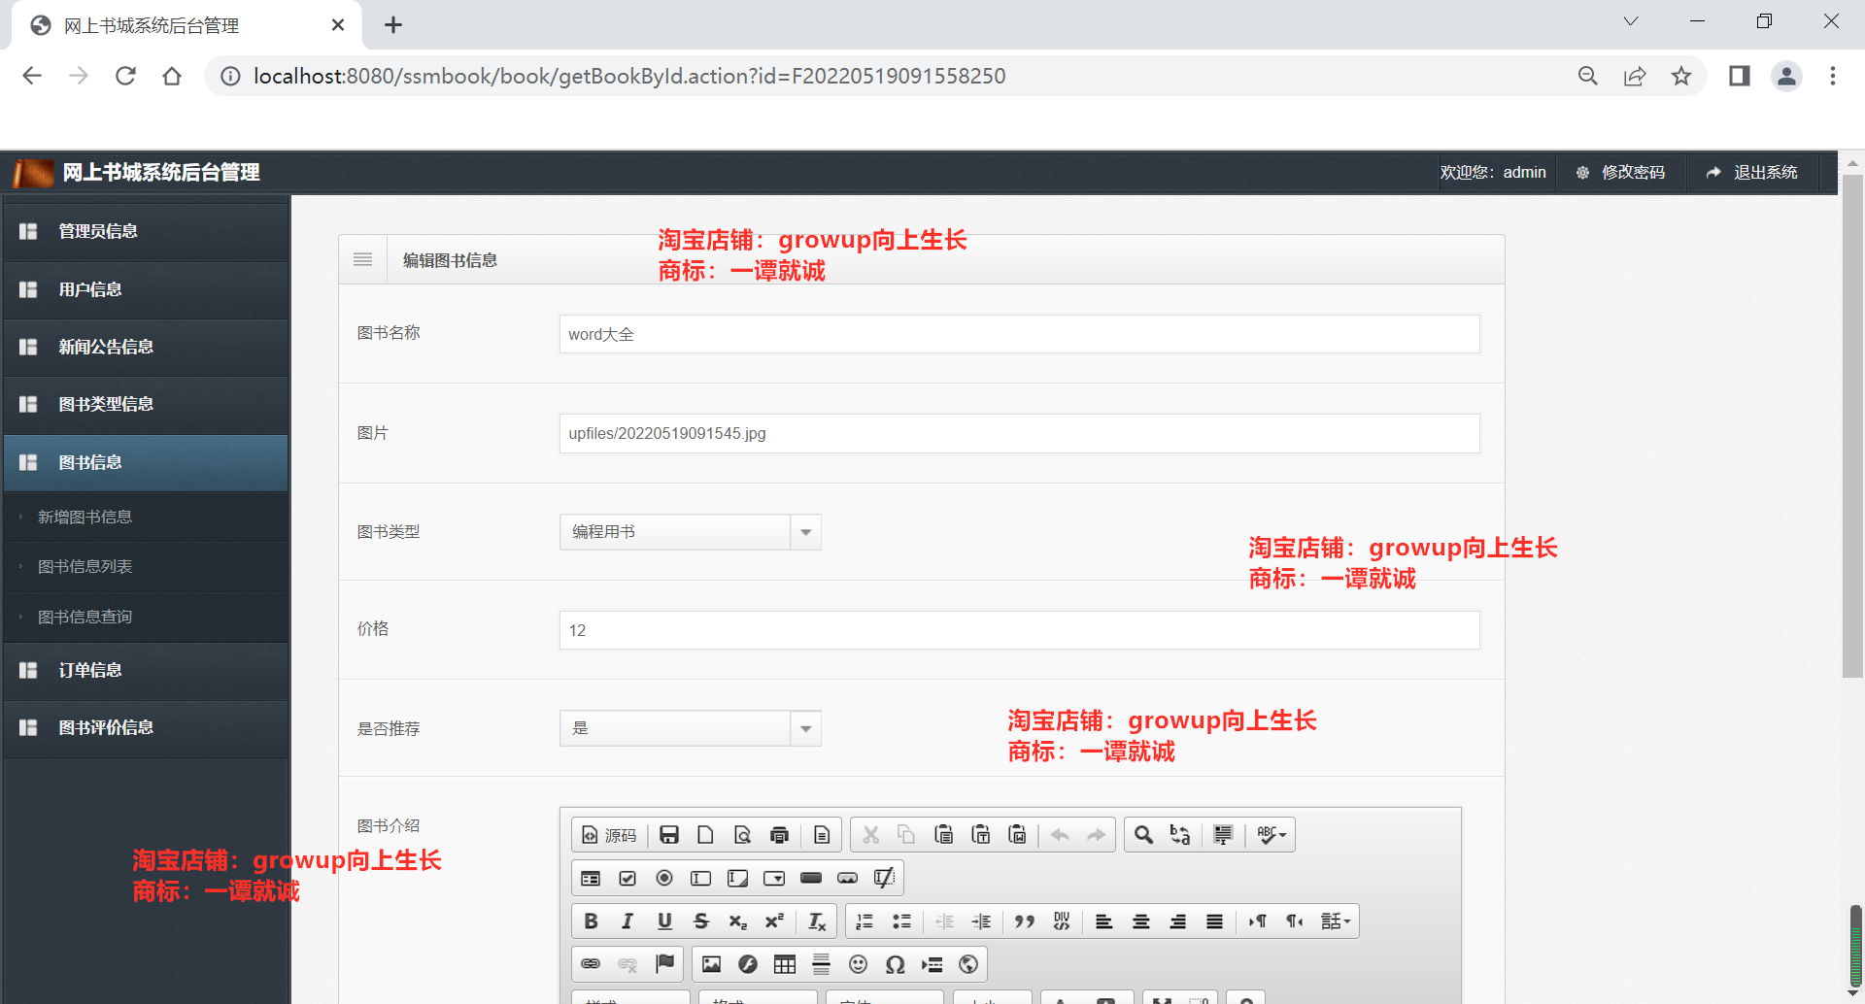
Task: Click the Print icon in editor toolbar
Action: (780, 835)
